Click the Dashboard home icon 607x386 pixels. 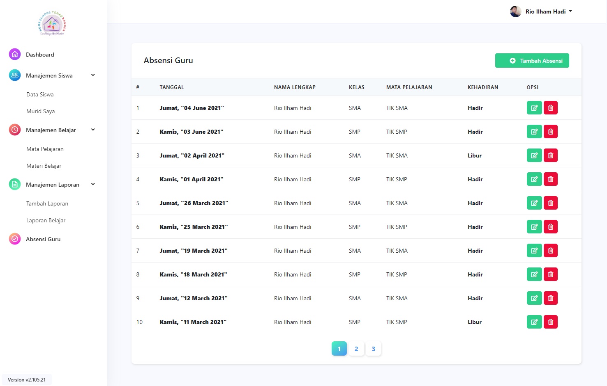[15, 54]
